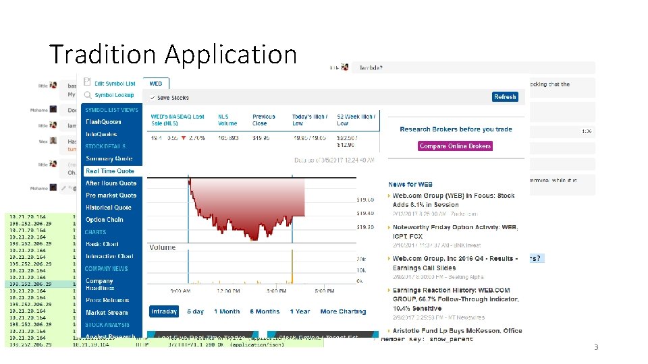
Task: Open Historical Quote in sidebar
Action: click(108, 207)
